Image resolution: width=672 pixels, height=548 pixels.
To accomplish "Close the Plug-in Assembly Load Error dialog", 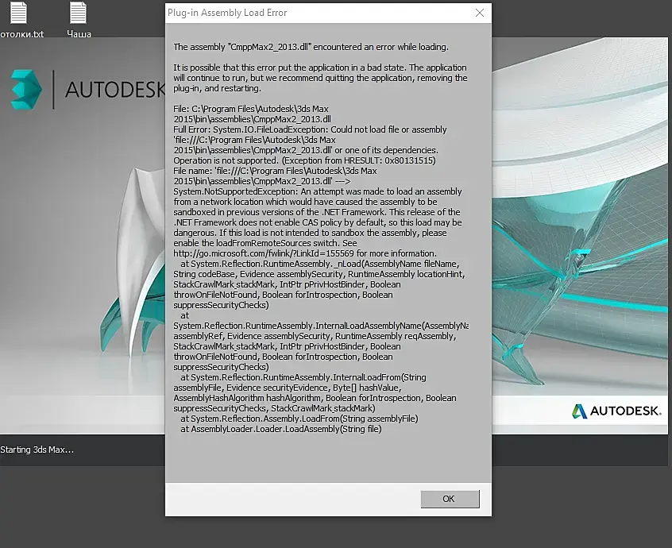I will 480,13.
